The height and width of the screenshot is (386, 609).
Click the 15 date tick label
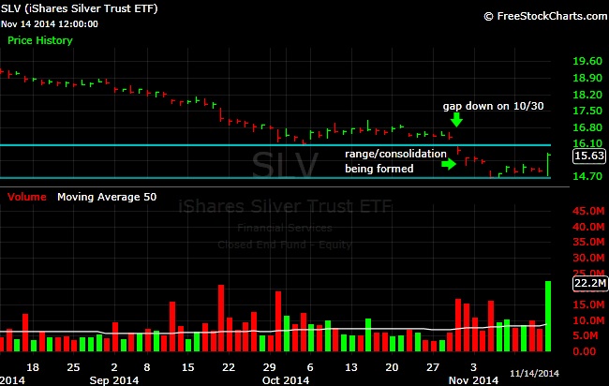pyautogui.click(x=187, y=367)
